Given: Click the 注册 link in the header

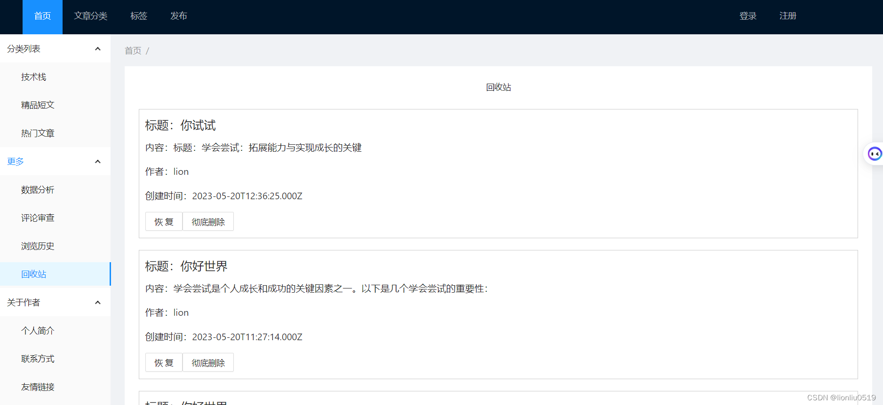Looking at the screenshot, I should click(788, 16).
